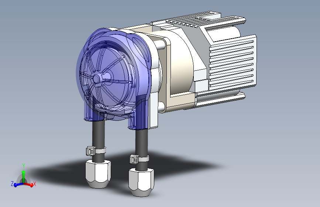This screenshot has width=320, height=207.
Task: Select the transparent blue pump head cover
Action: coord(113,78)
